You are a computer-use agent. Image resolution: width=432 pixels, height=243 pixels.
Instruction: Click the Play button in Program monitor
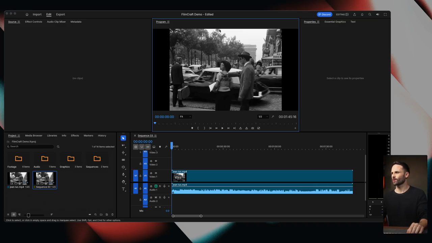[222, 128]
